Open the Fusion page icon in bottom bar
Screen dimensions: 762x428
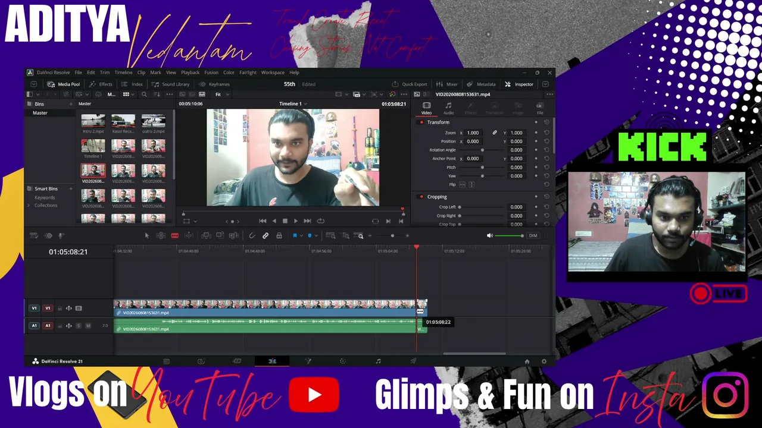308,361
